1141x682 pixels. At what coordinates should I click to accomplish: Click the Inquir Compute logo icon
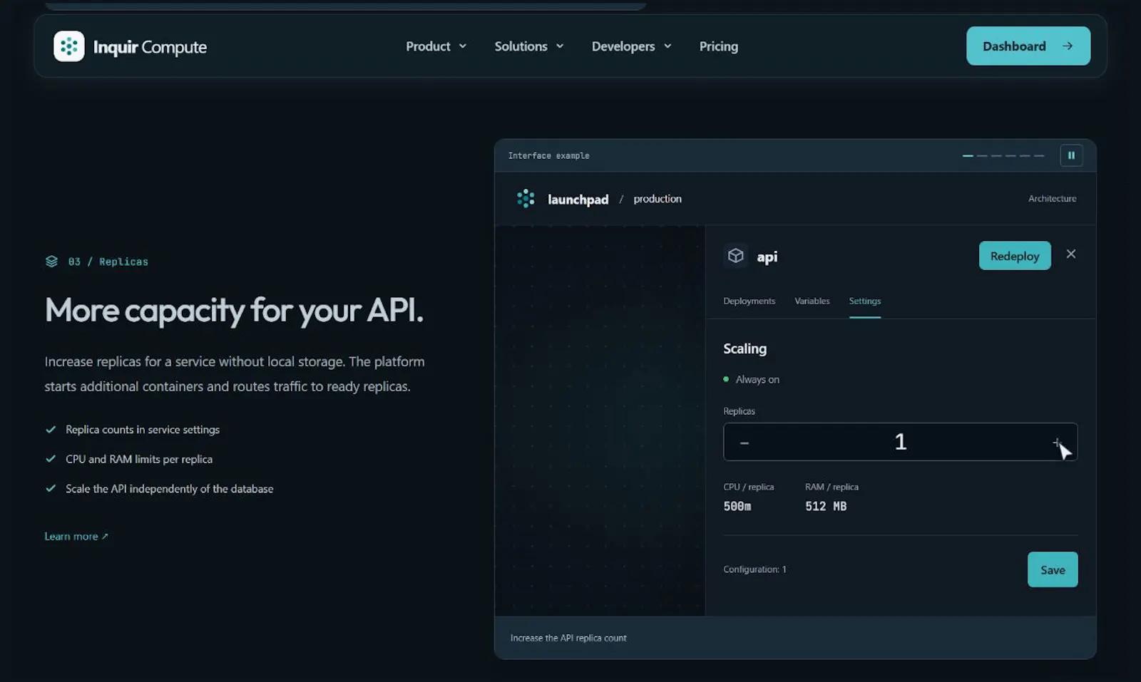(69, 46)
